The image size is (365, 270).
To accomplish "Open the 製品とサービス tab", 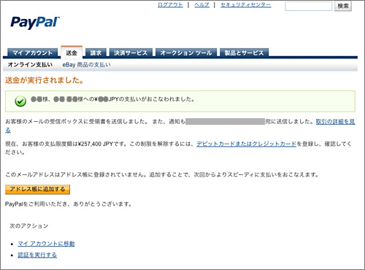I will (x=244, y=53).
